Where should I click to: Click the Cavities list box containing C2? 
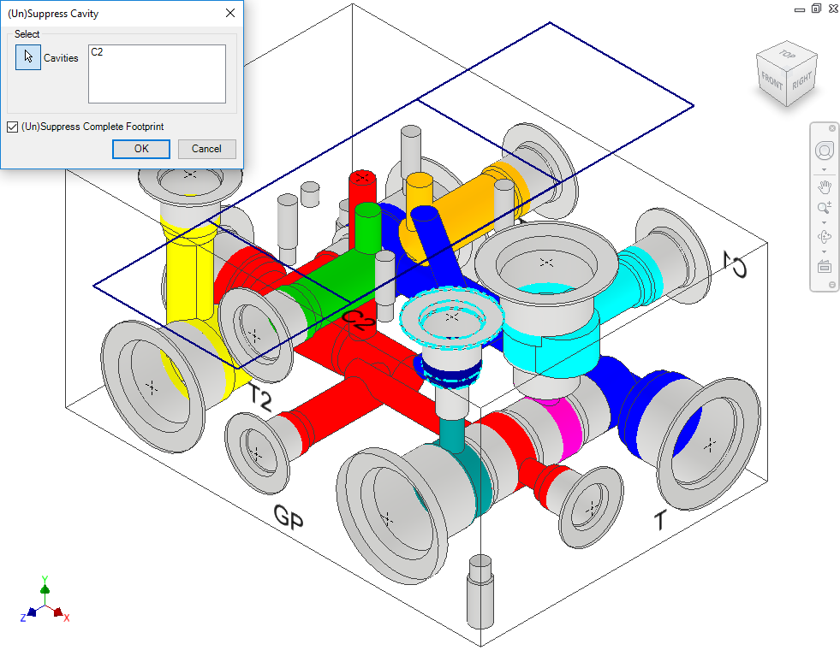tap(157, 74)
